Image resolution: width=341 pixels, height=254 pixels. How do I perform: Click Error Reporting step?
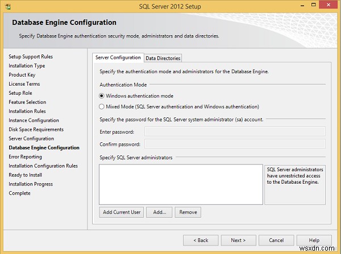[25, 157]
